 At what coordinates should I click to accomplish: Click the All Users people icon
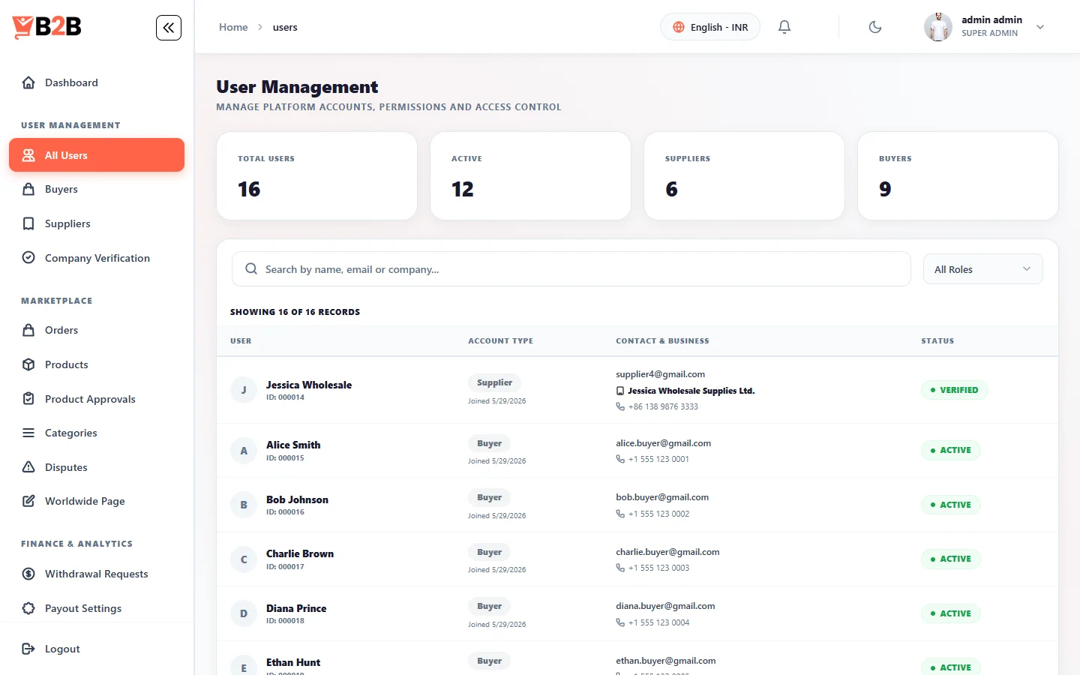click(x=28, y=155)
